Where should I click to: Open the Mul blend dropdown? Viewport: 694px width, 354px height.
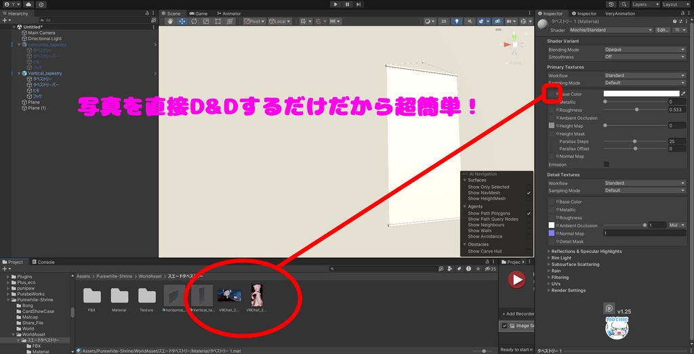click(x=677, y=225)
